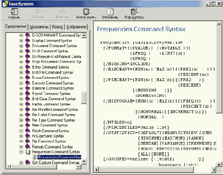Click the Назад (Back) arrow icon

click(38, 12)
